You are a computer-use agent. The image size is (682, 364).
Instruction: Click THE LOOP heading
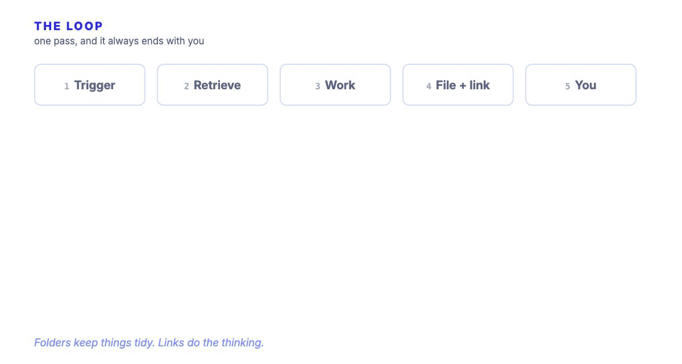coord(69,26)
